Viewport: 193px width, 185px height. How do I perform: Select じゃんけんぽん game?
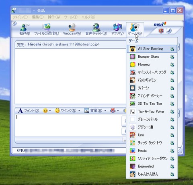(x=152, y=174)
